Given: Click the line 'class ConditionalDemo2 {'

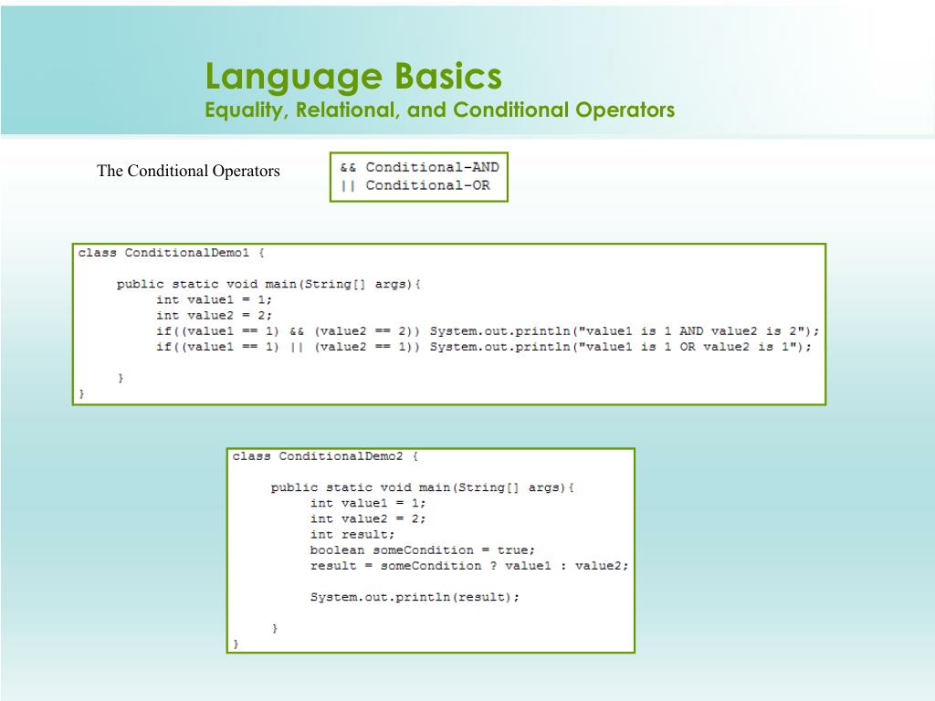Looking at the screenshot, I should pyautogui.click(x=326, y=456).
